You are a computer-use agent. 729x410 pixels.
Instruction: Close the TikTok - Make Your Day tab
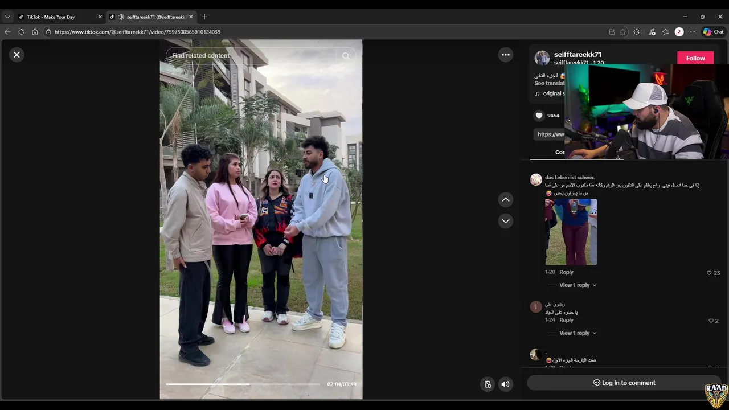point(100,17)
